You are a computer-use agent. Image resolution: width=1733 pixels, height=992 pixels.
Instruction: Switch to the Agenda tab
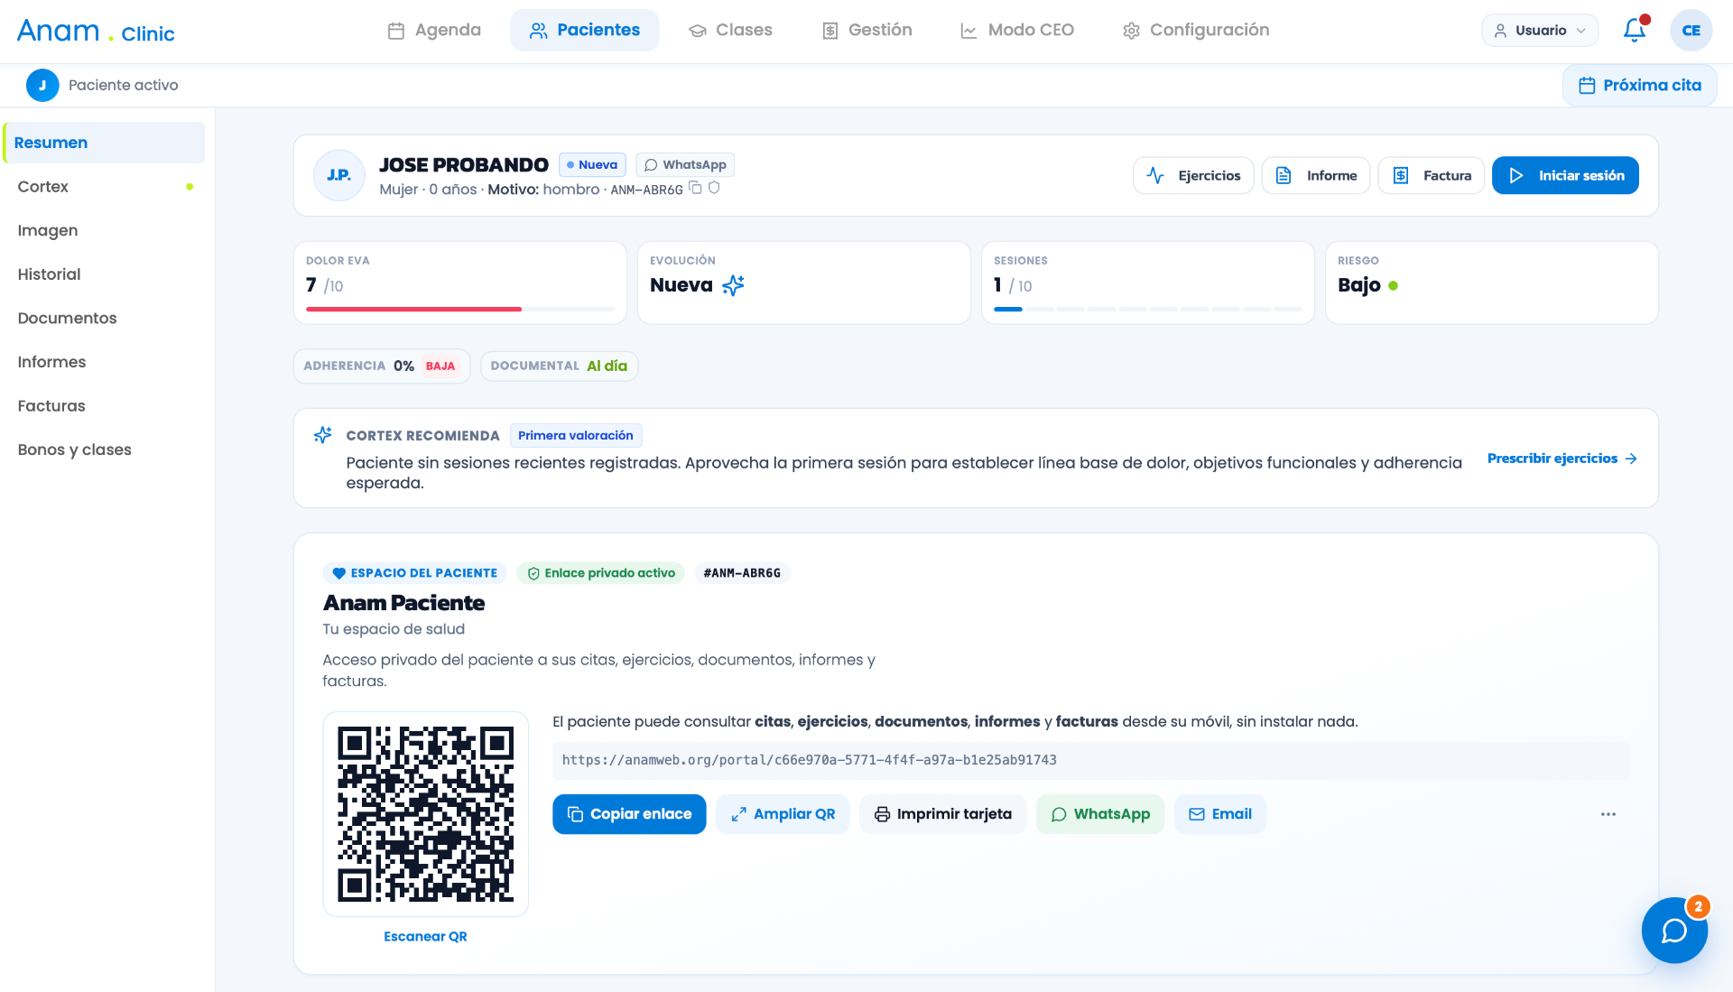(x=434, y=30)
